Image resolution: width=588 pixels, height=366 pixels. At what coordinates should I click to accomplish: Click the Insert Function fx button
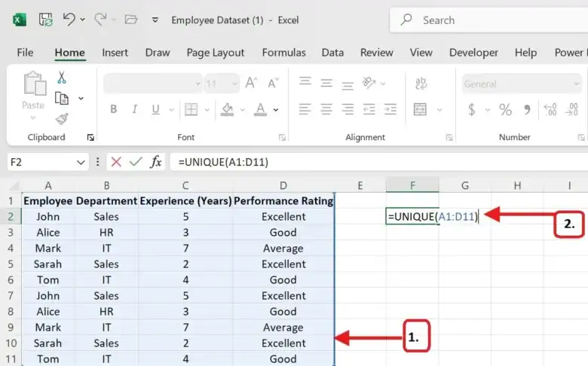pyautogui.click(x=155, y=162)
